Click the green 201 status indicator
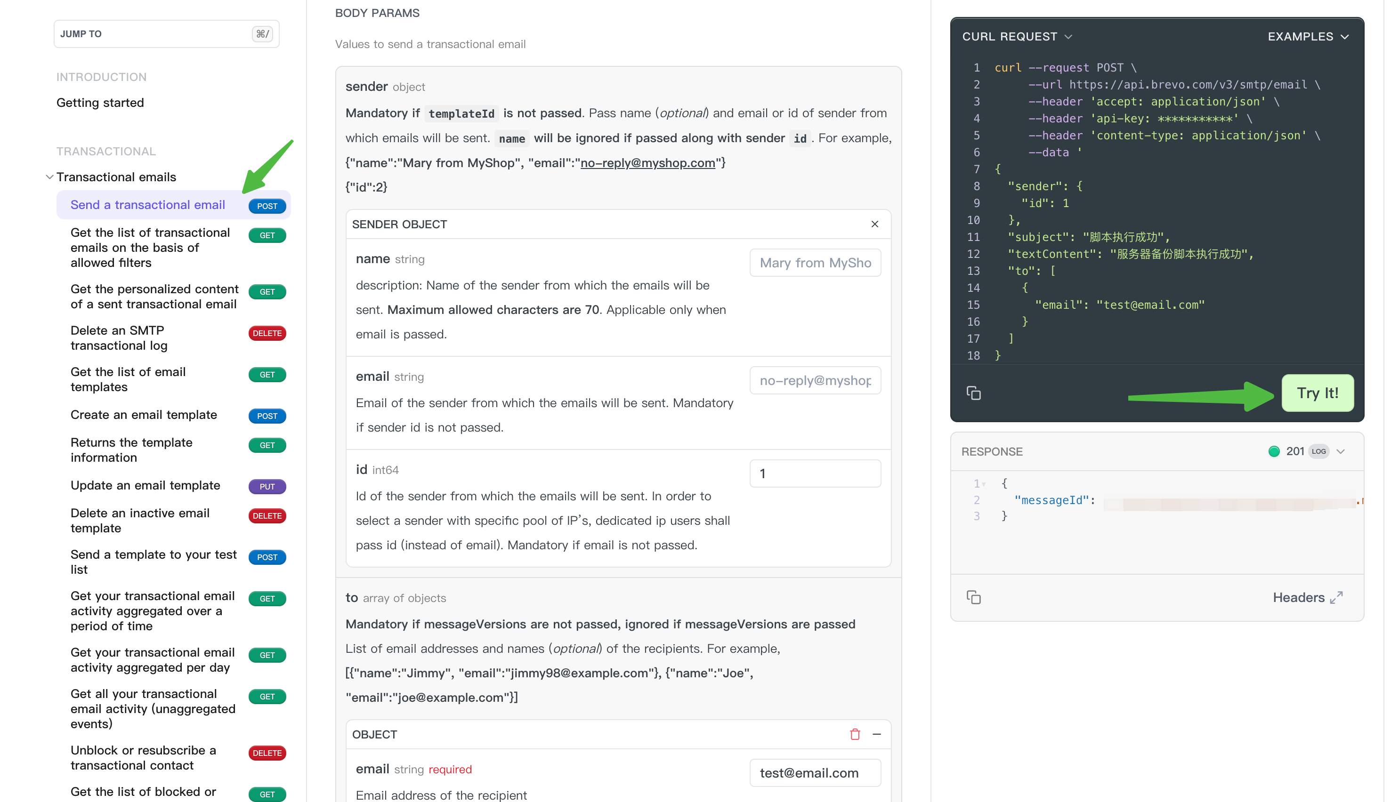Viewport: 1391px width, 802px height. [x=1274, y=451]
